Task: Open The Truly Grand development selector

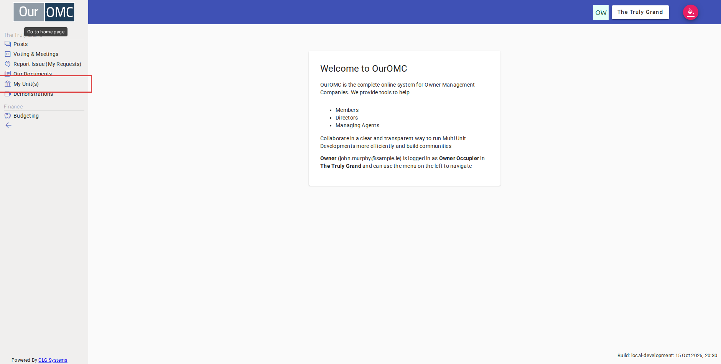Action: pos(640,12)
